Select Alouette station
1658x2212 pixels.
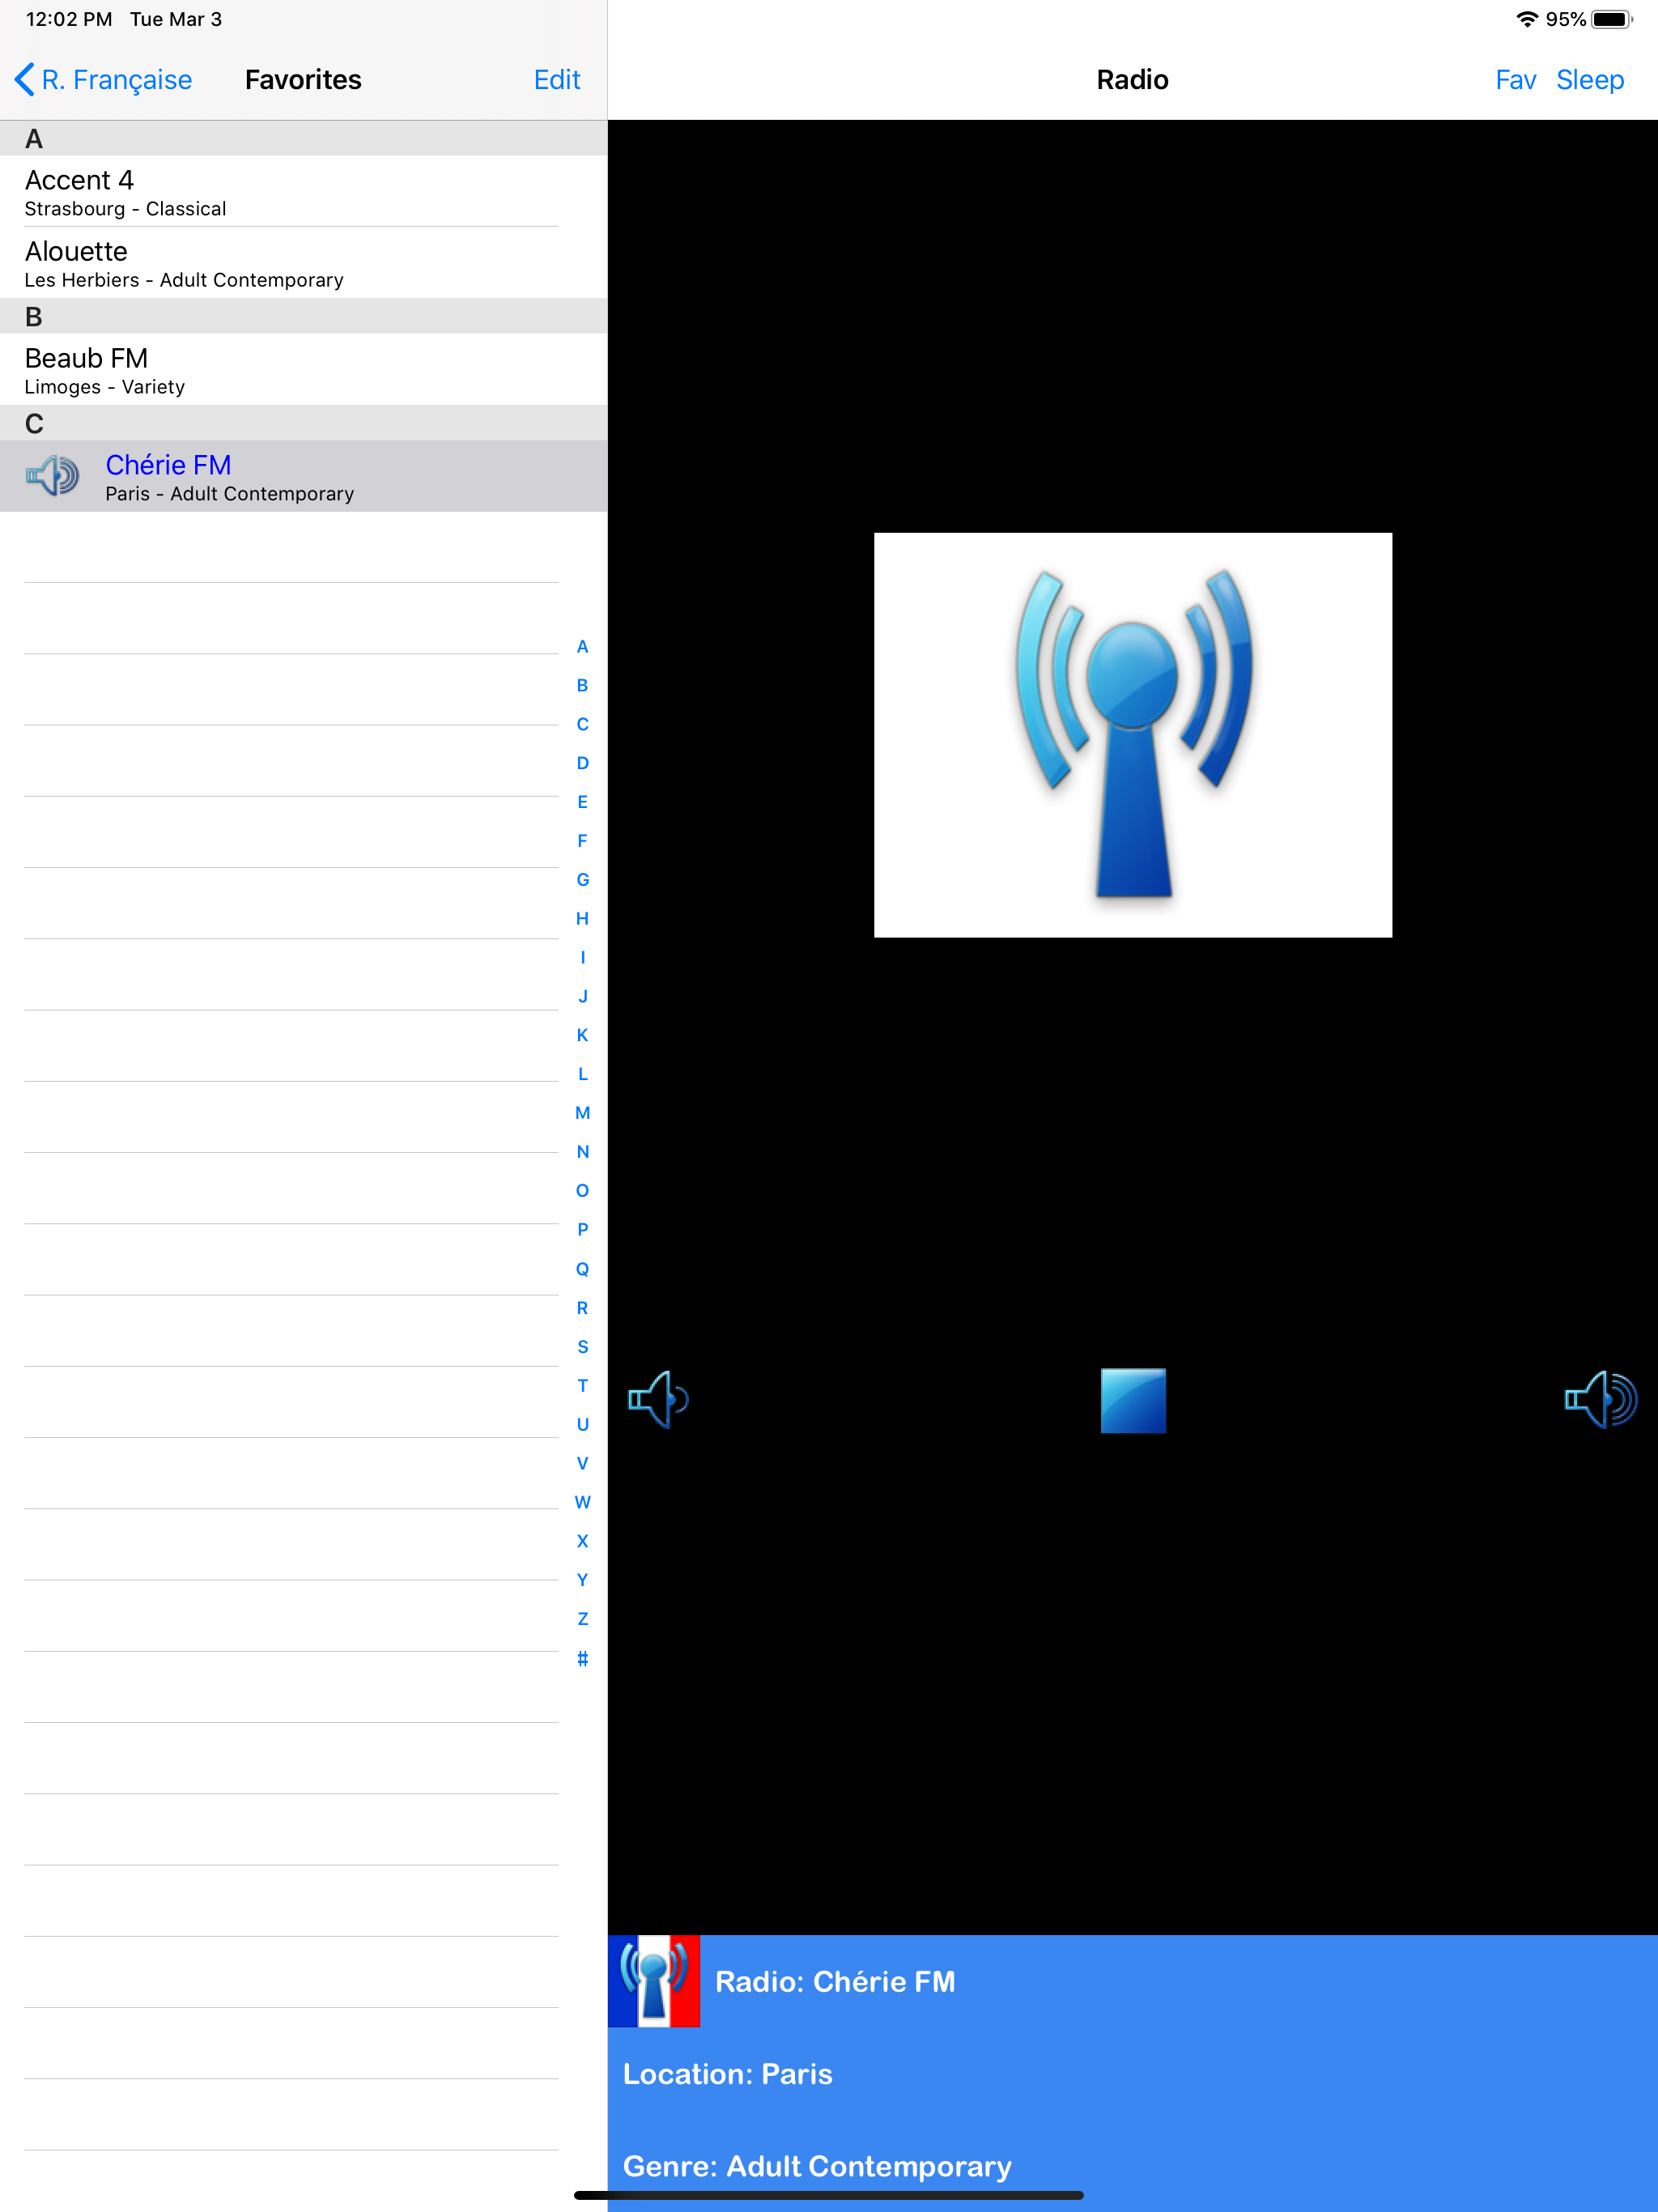pos(303,263)
